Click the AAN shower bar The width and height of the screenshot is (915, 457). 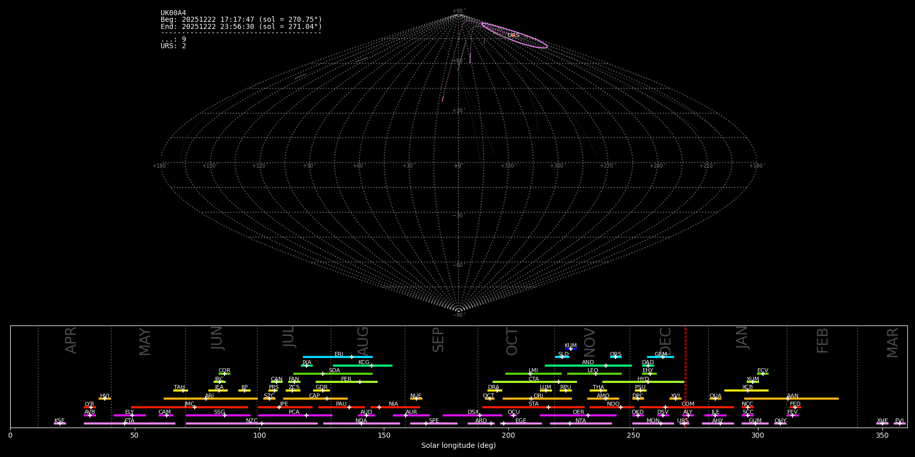click(x=791, y=399)
